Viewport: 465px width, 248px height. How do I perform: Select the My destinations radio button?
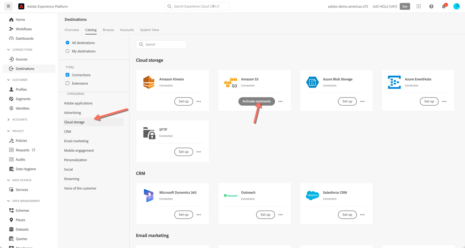click(67, 51)
